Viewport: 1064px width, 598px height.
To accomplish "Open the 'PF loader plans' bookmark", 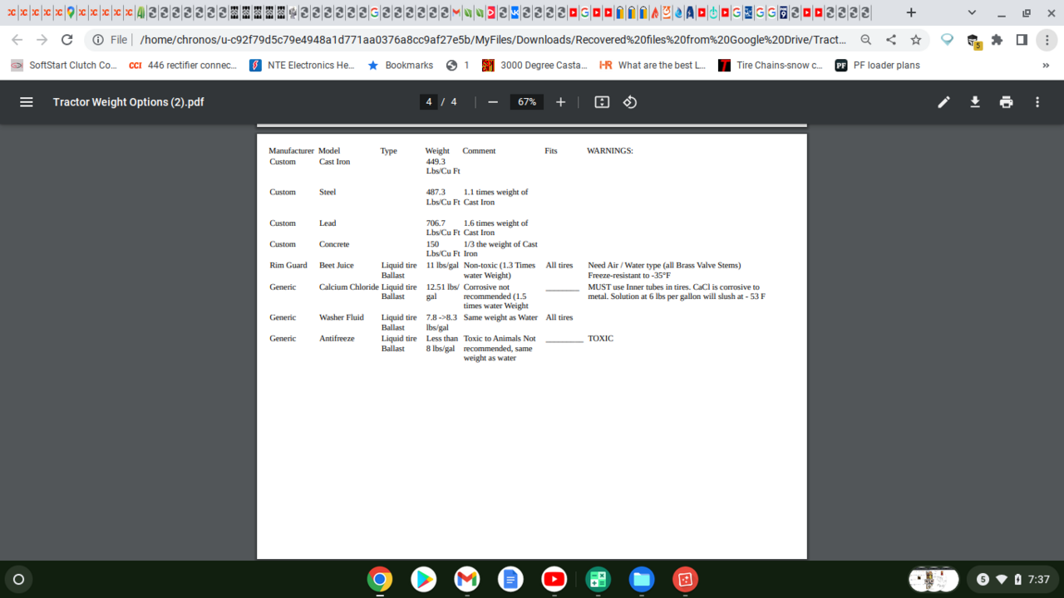I will pyautogui.click(x=878, y=66).
